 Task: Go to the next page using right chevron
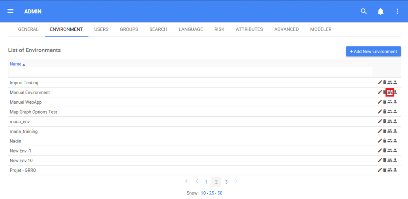(236, 181)
